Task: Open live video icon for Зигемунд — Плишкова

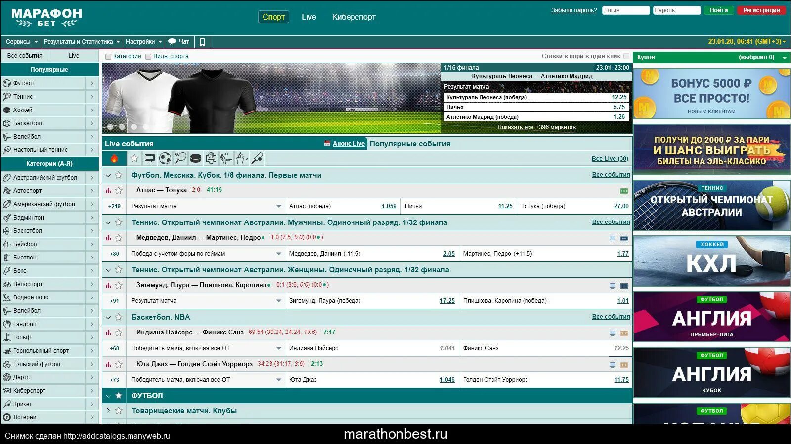Action: 613,286
